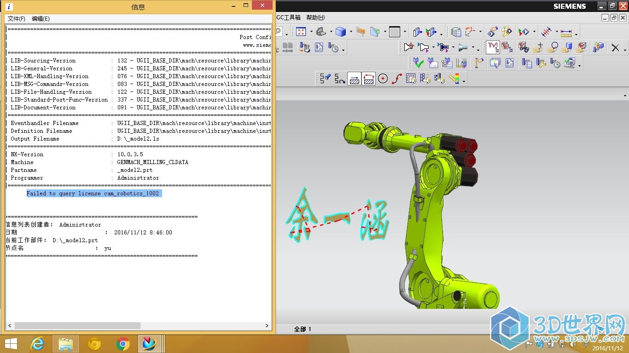
Task: Expand the Fit view dropdown arrow
Action: click(x=311, y=32)
